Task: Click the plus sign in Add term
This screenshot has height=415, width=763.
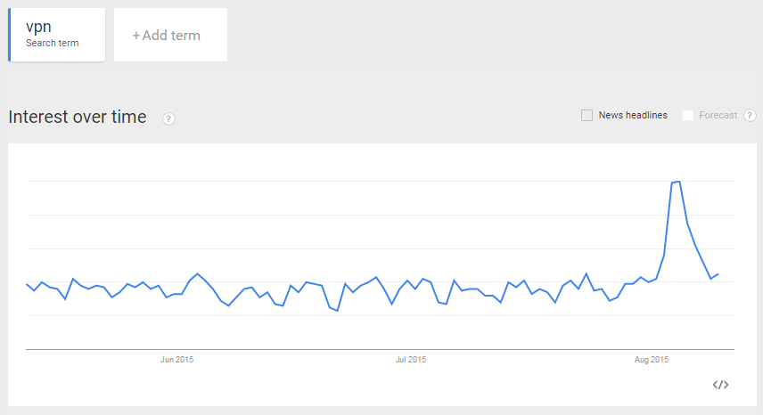Action: point(136,36)
